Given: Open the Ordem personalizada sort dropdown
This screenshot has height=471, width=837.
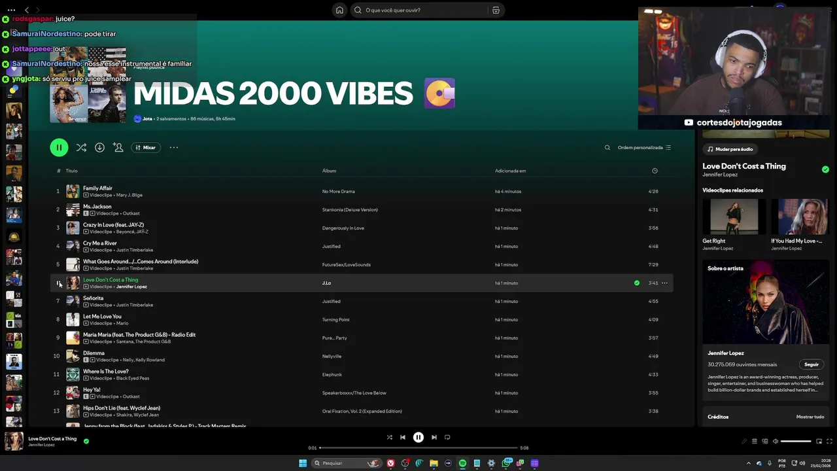Looking at the screenshot, I should pyautogui.click(x=644, y=148).
